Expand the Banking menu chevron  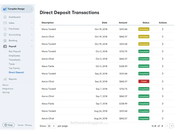[32, 40]
